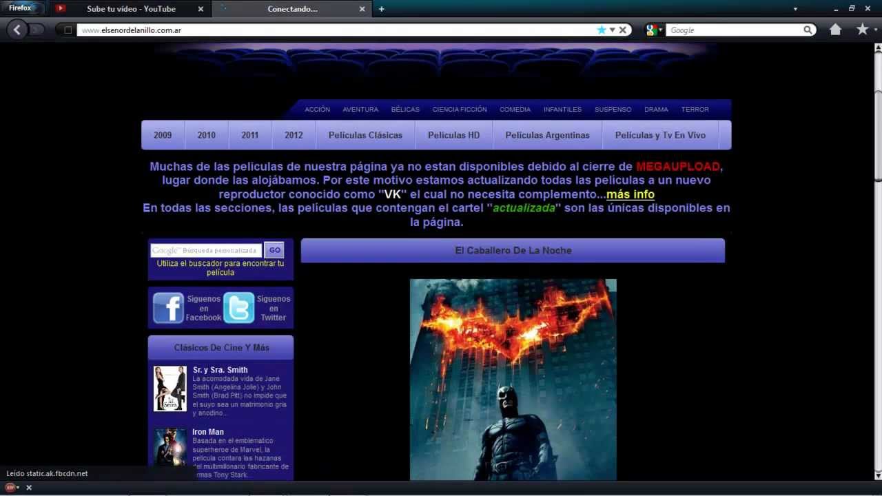Image resolution: width=882 pixels, height=496 pixels.
Task: Open the address bar history dropdown arrow
Action: click(x=612, y=30)
